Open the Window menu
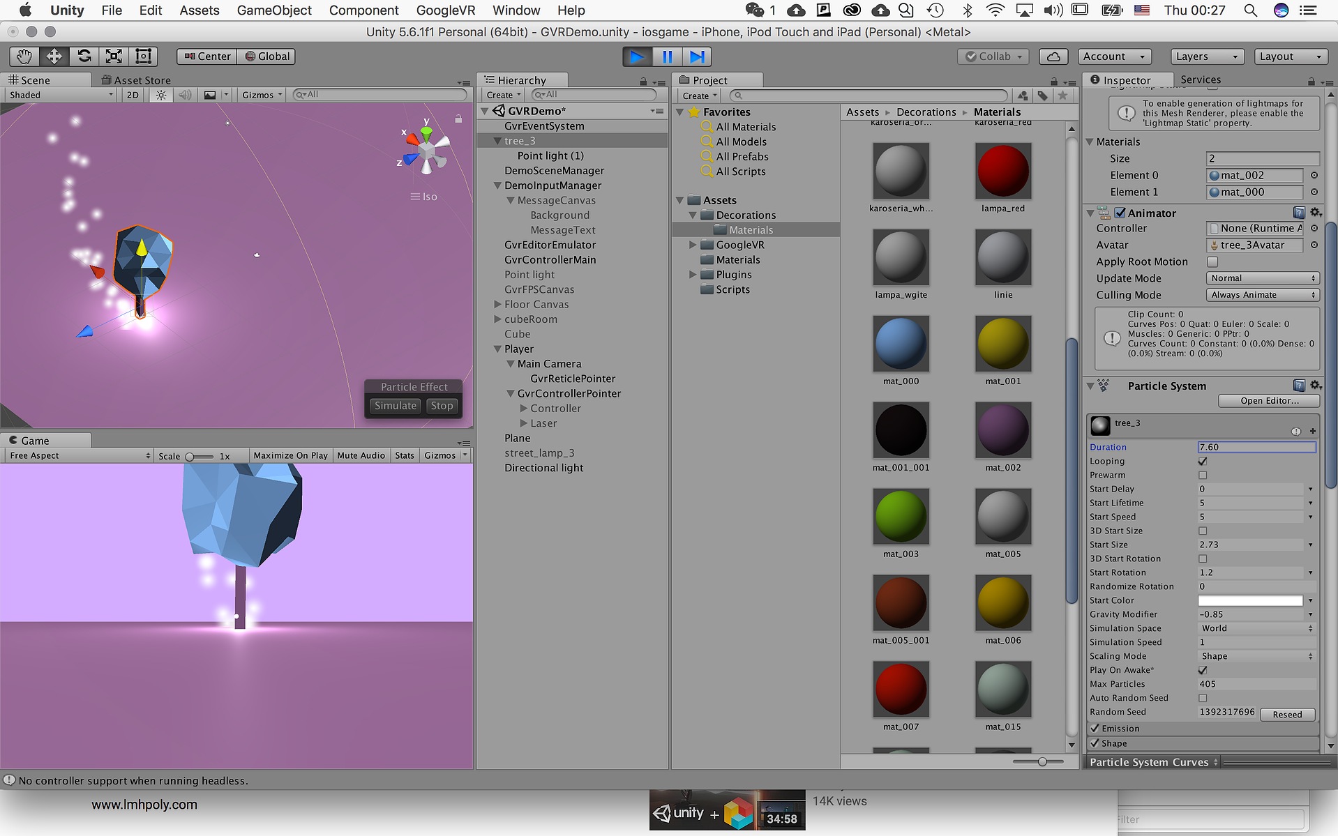This screenshot has width=1338, height=836. point(516,10)
